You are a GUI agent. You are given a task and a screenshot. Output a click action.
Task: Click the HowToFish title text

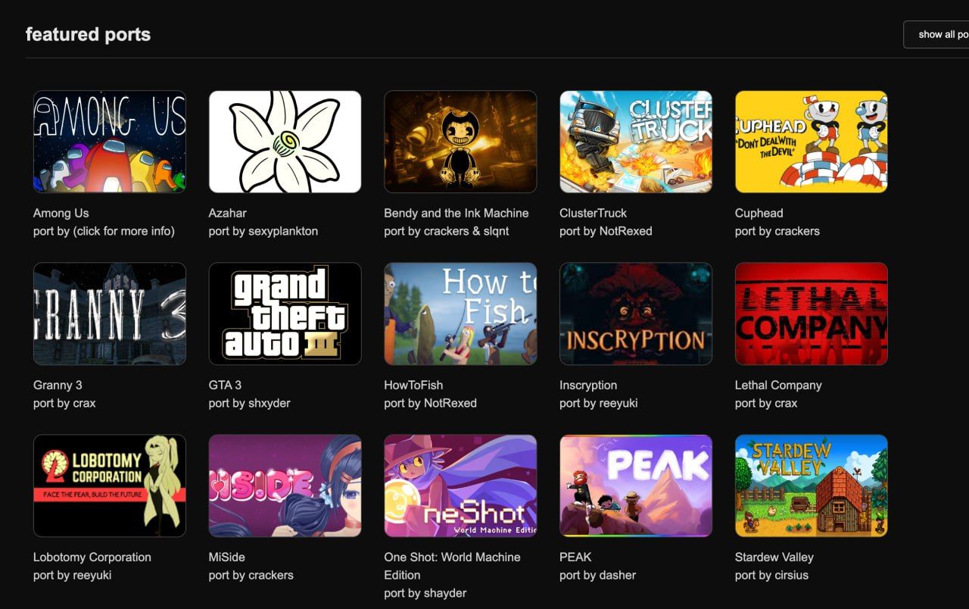click(x=413, y=385)
